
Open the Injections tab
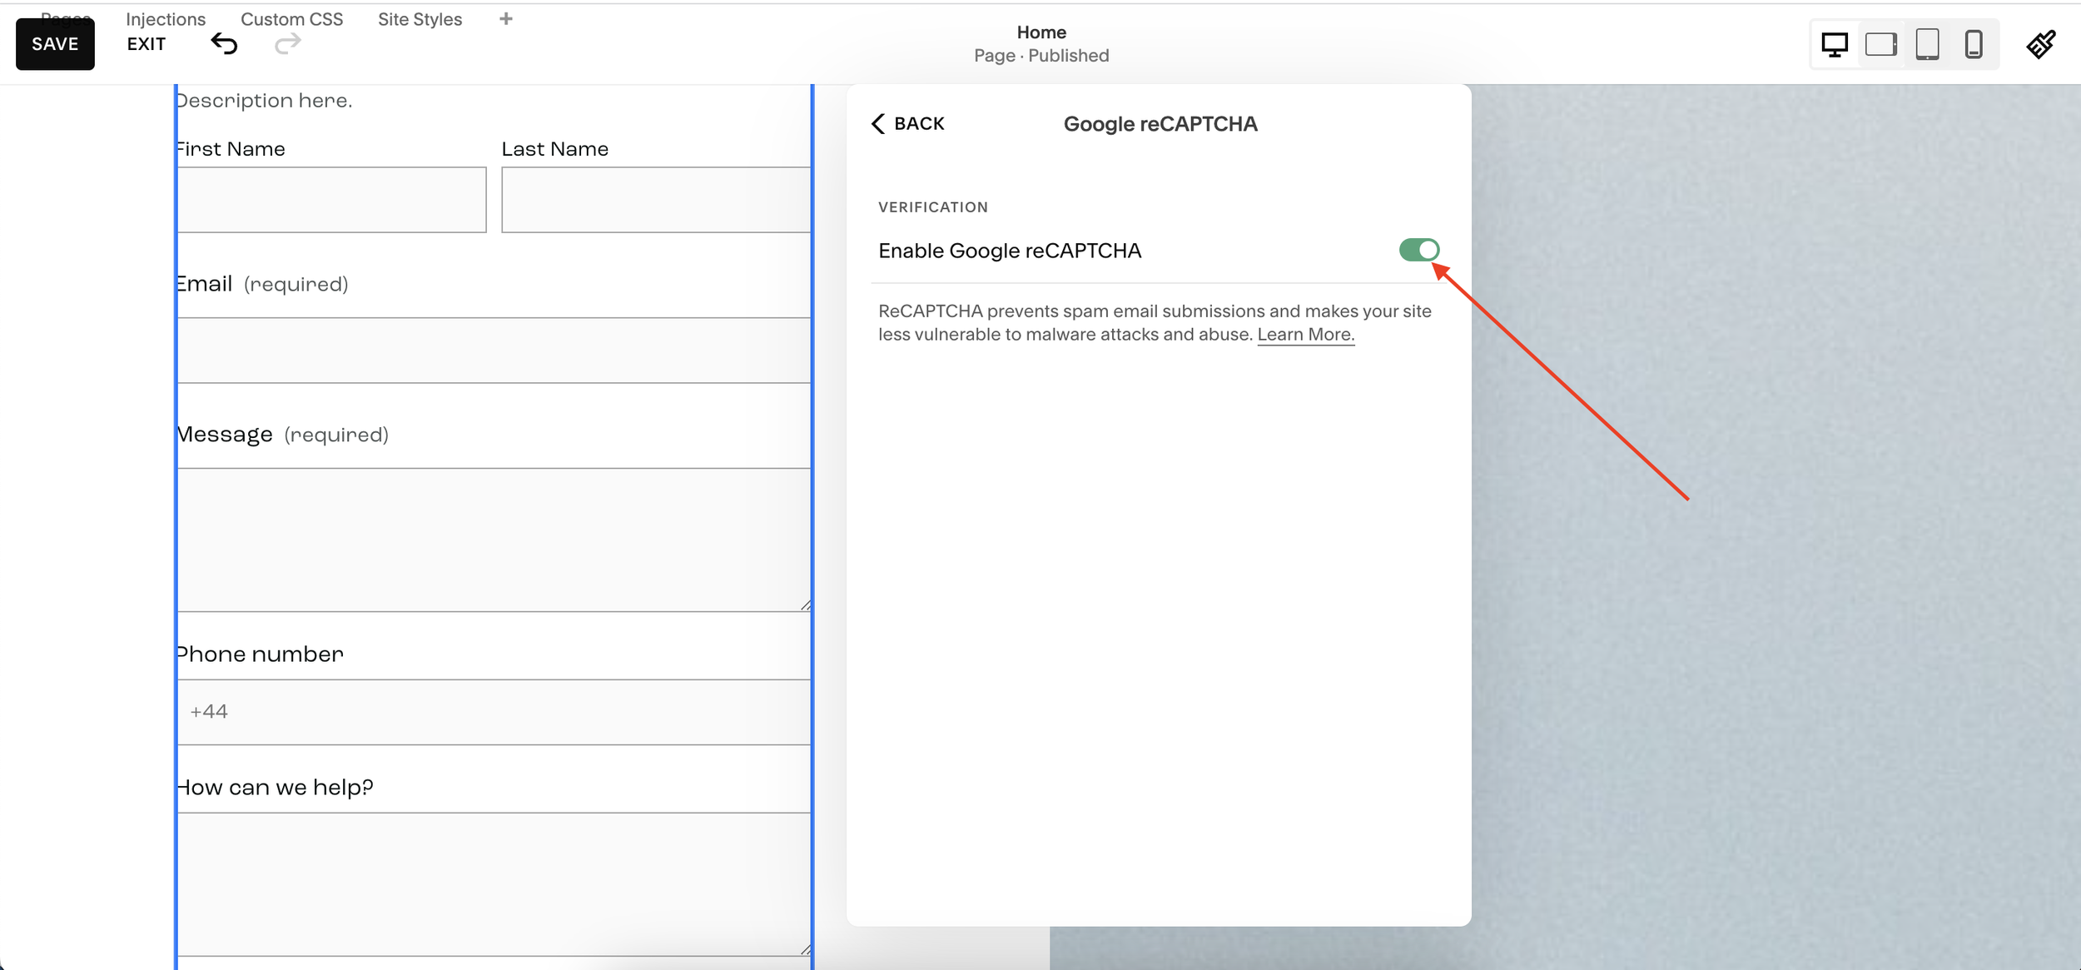[166, 18]
